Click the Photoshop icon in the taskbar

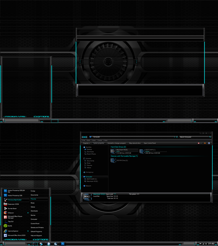coord(63,244)
